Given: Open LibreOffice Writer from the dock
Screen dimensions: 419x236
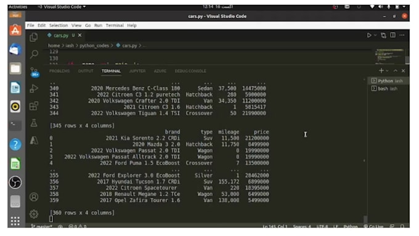Looking at the screenshot, I should (x=15, y=87).
